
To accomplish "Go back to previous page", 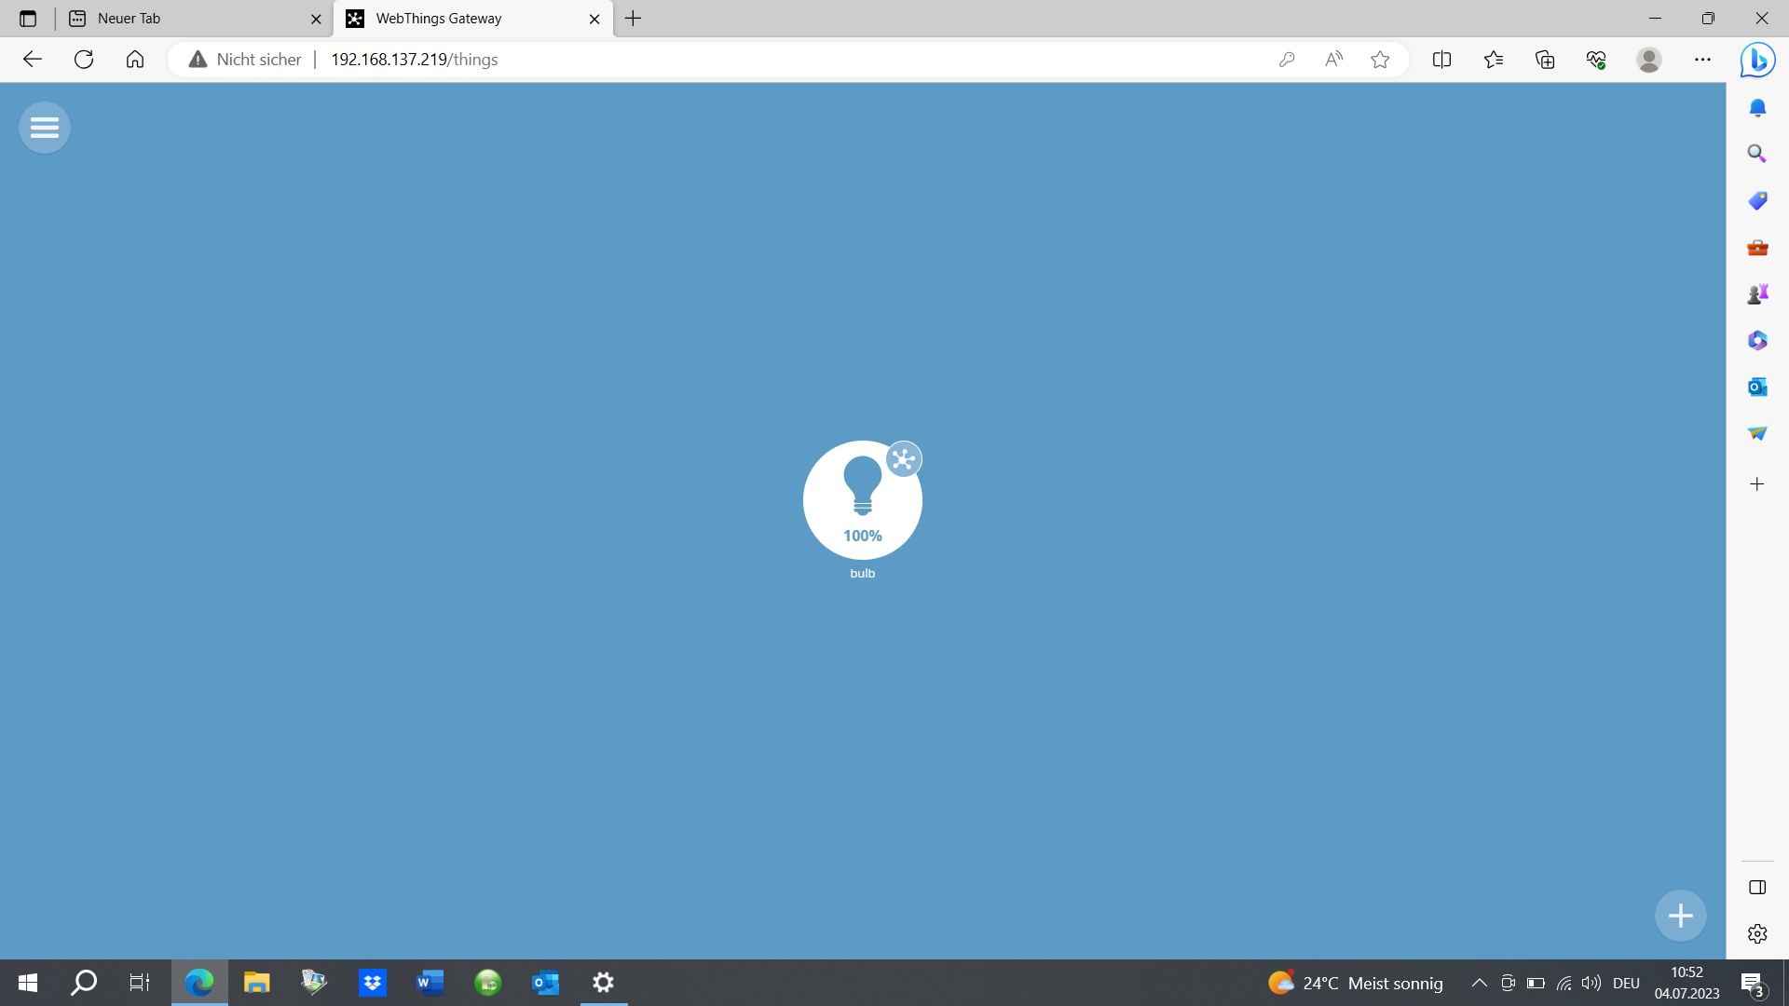I will 33,60.
